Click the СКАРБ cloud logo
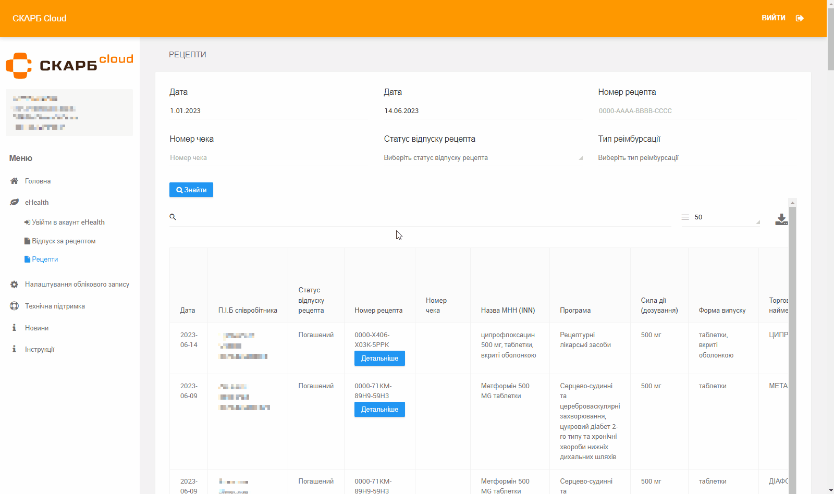 click(69, 65)
